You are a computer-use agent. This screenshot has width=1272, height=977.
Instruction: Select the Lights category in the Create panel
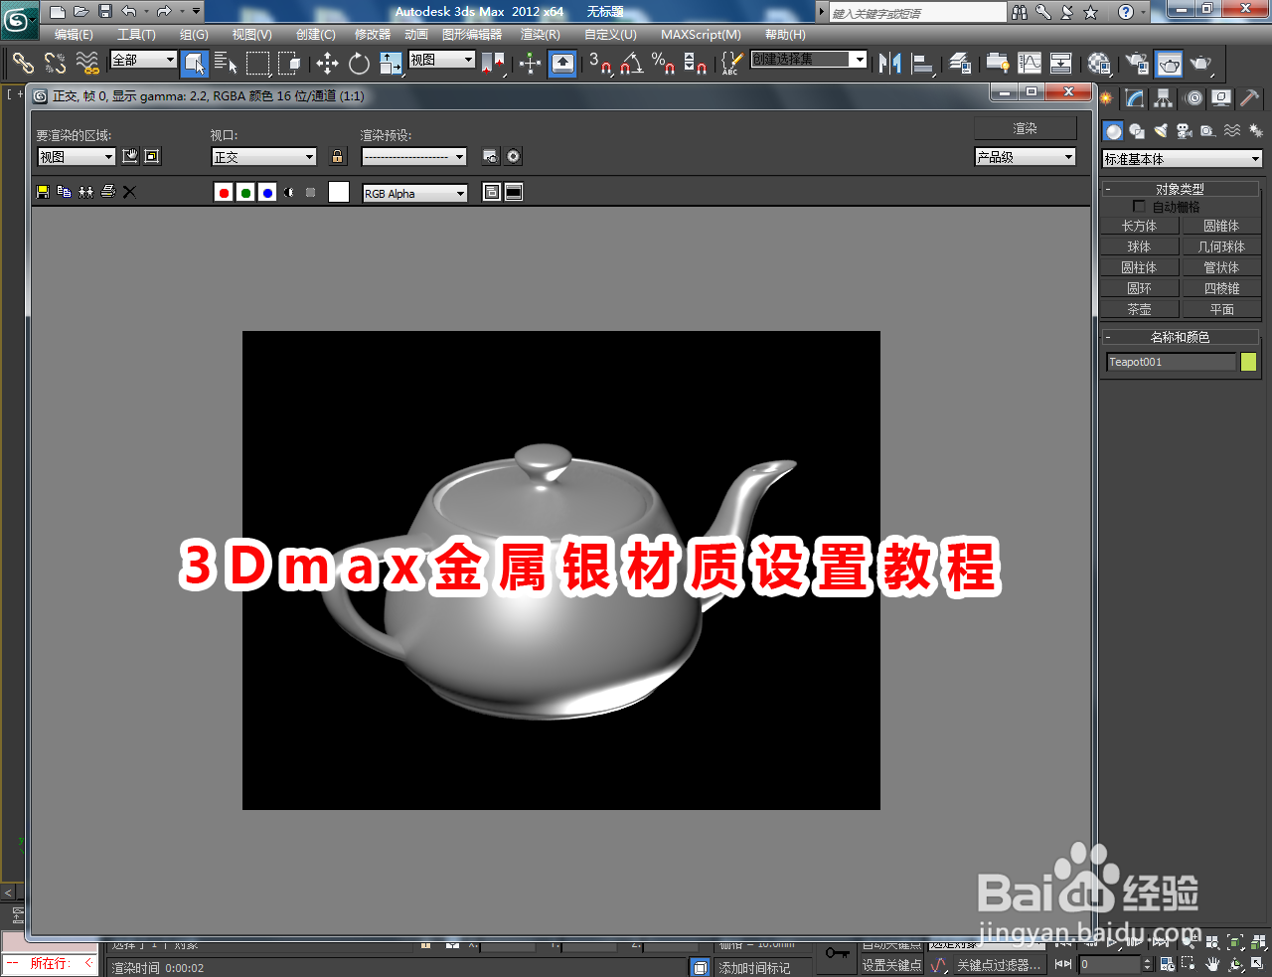click(x=1161, y=130)
